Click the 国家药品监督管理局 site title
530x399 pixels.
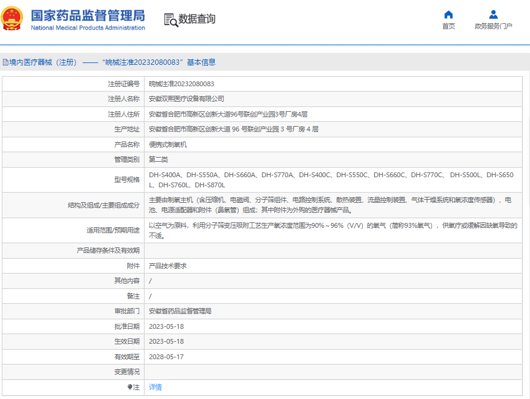pos(87,15)
